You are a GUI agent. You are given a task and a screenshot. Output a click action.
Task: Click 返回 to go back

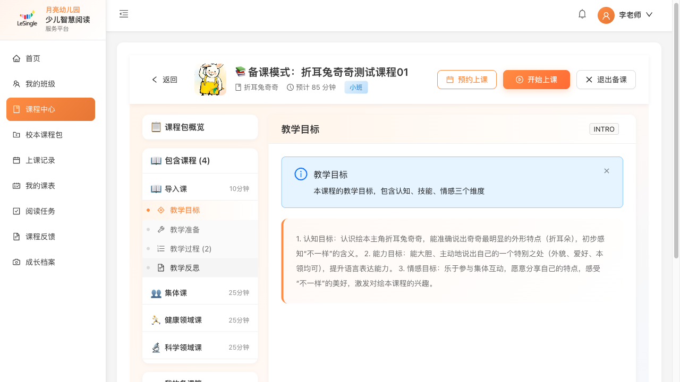point(165,80)
